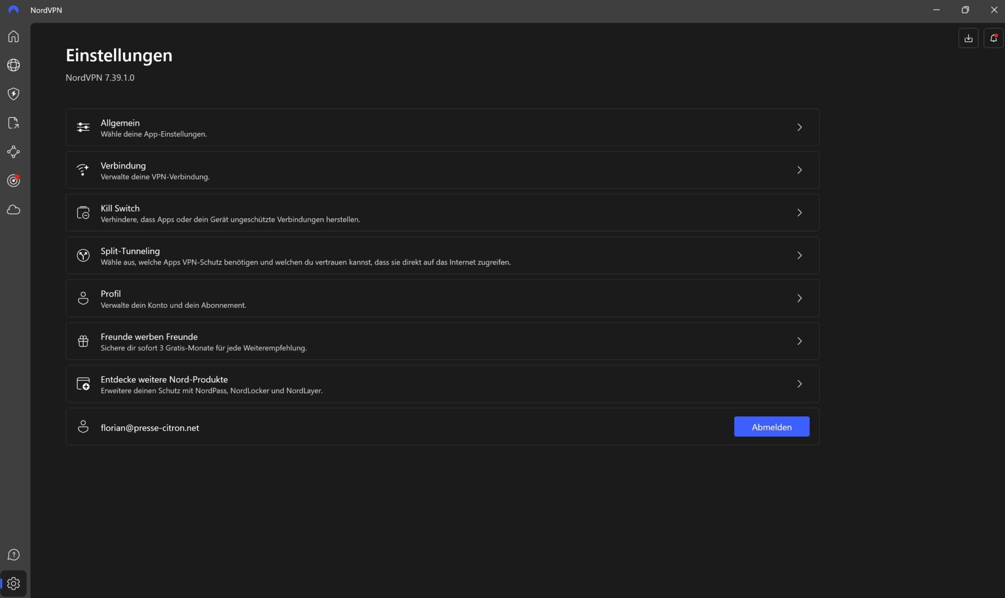The height and width of the screenshot is (598, 1005).
Task: Click the Kill Switch row icon
Action: click(83, 213)
